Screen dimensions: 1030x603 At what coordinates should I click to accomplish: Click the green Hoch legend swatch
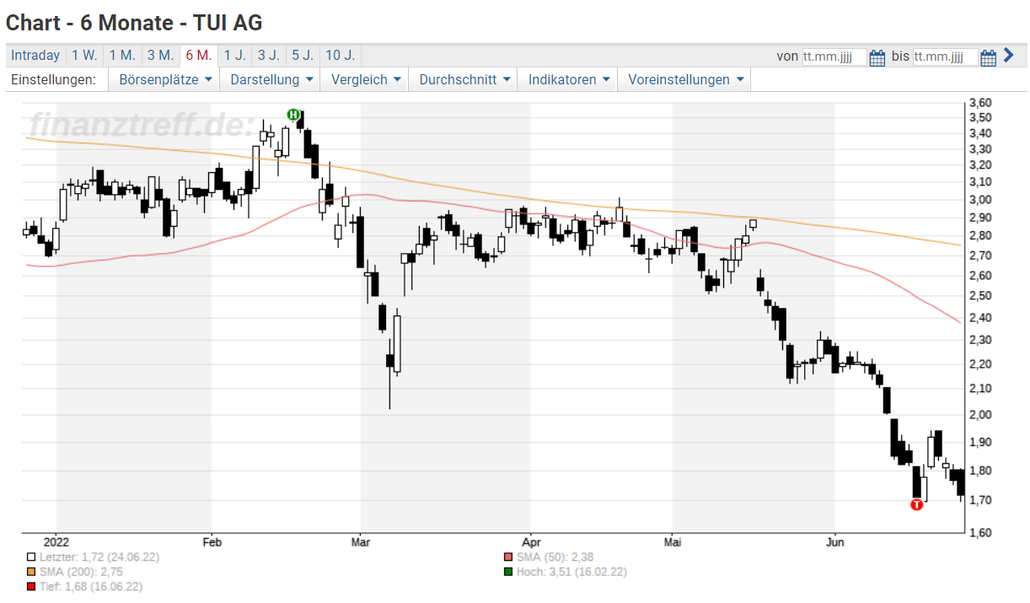pos(507,572)
